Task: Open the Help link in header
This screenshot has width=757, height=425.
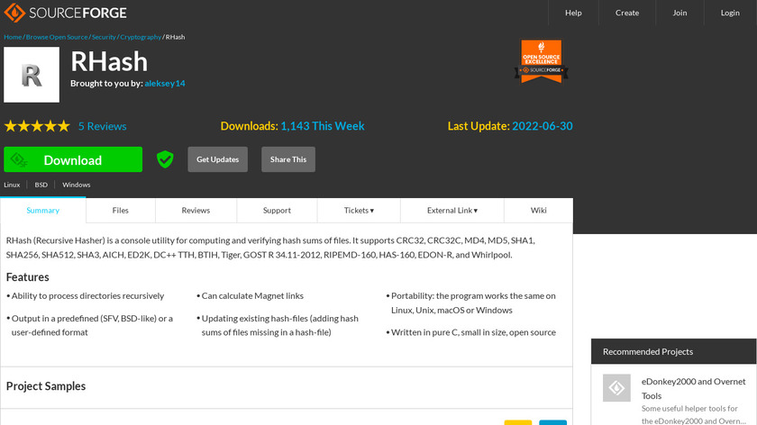Action: click(573, 13)
